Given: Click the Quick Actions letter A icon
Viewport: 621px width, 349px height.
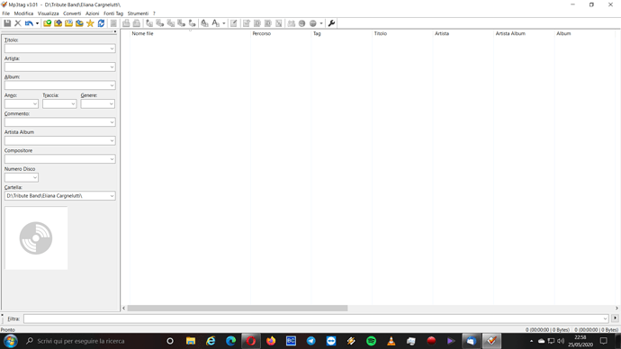Looking at the screenshot, I should tap(215, 23).
